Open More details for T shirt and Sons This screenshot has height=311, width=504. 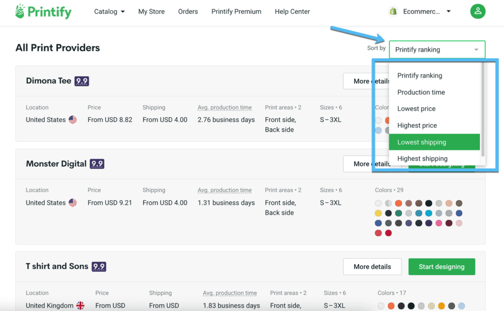pos(372,267)
